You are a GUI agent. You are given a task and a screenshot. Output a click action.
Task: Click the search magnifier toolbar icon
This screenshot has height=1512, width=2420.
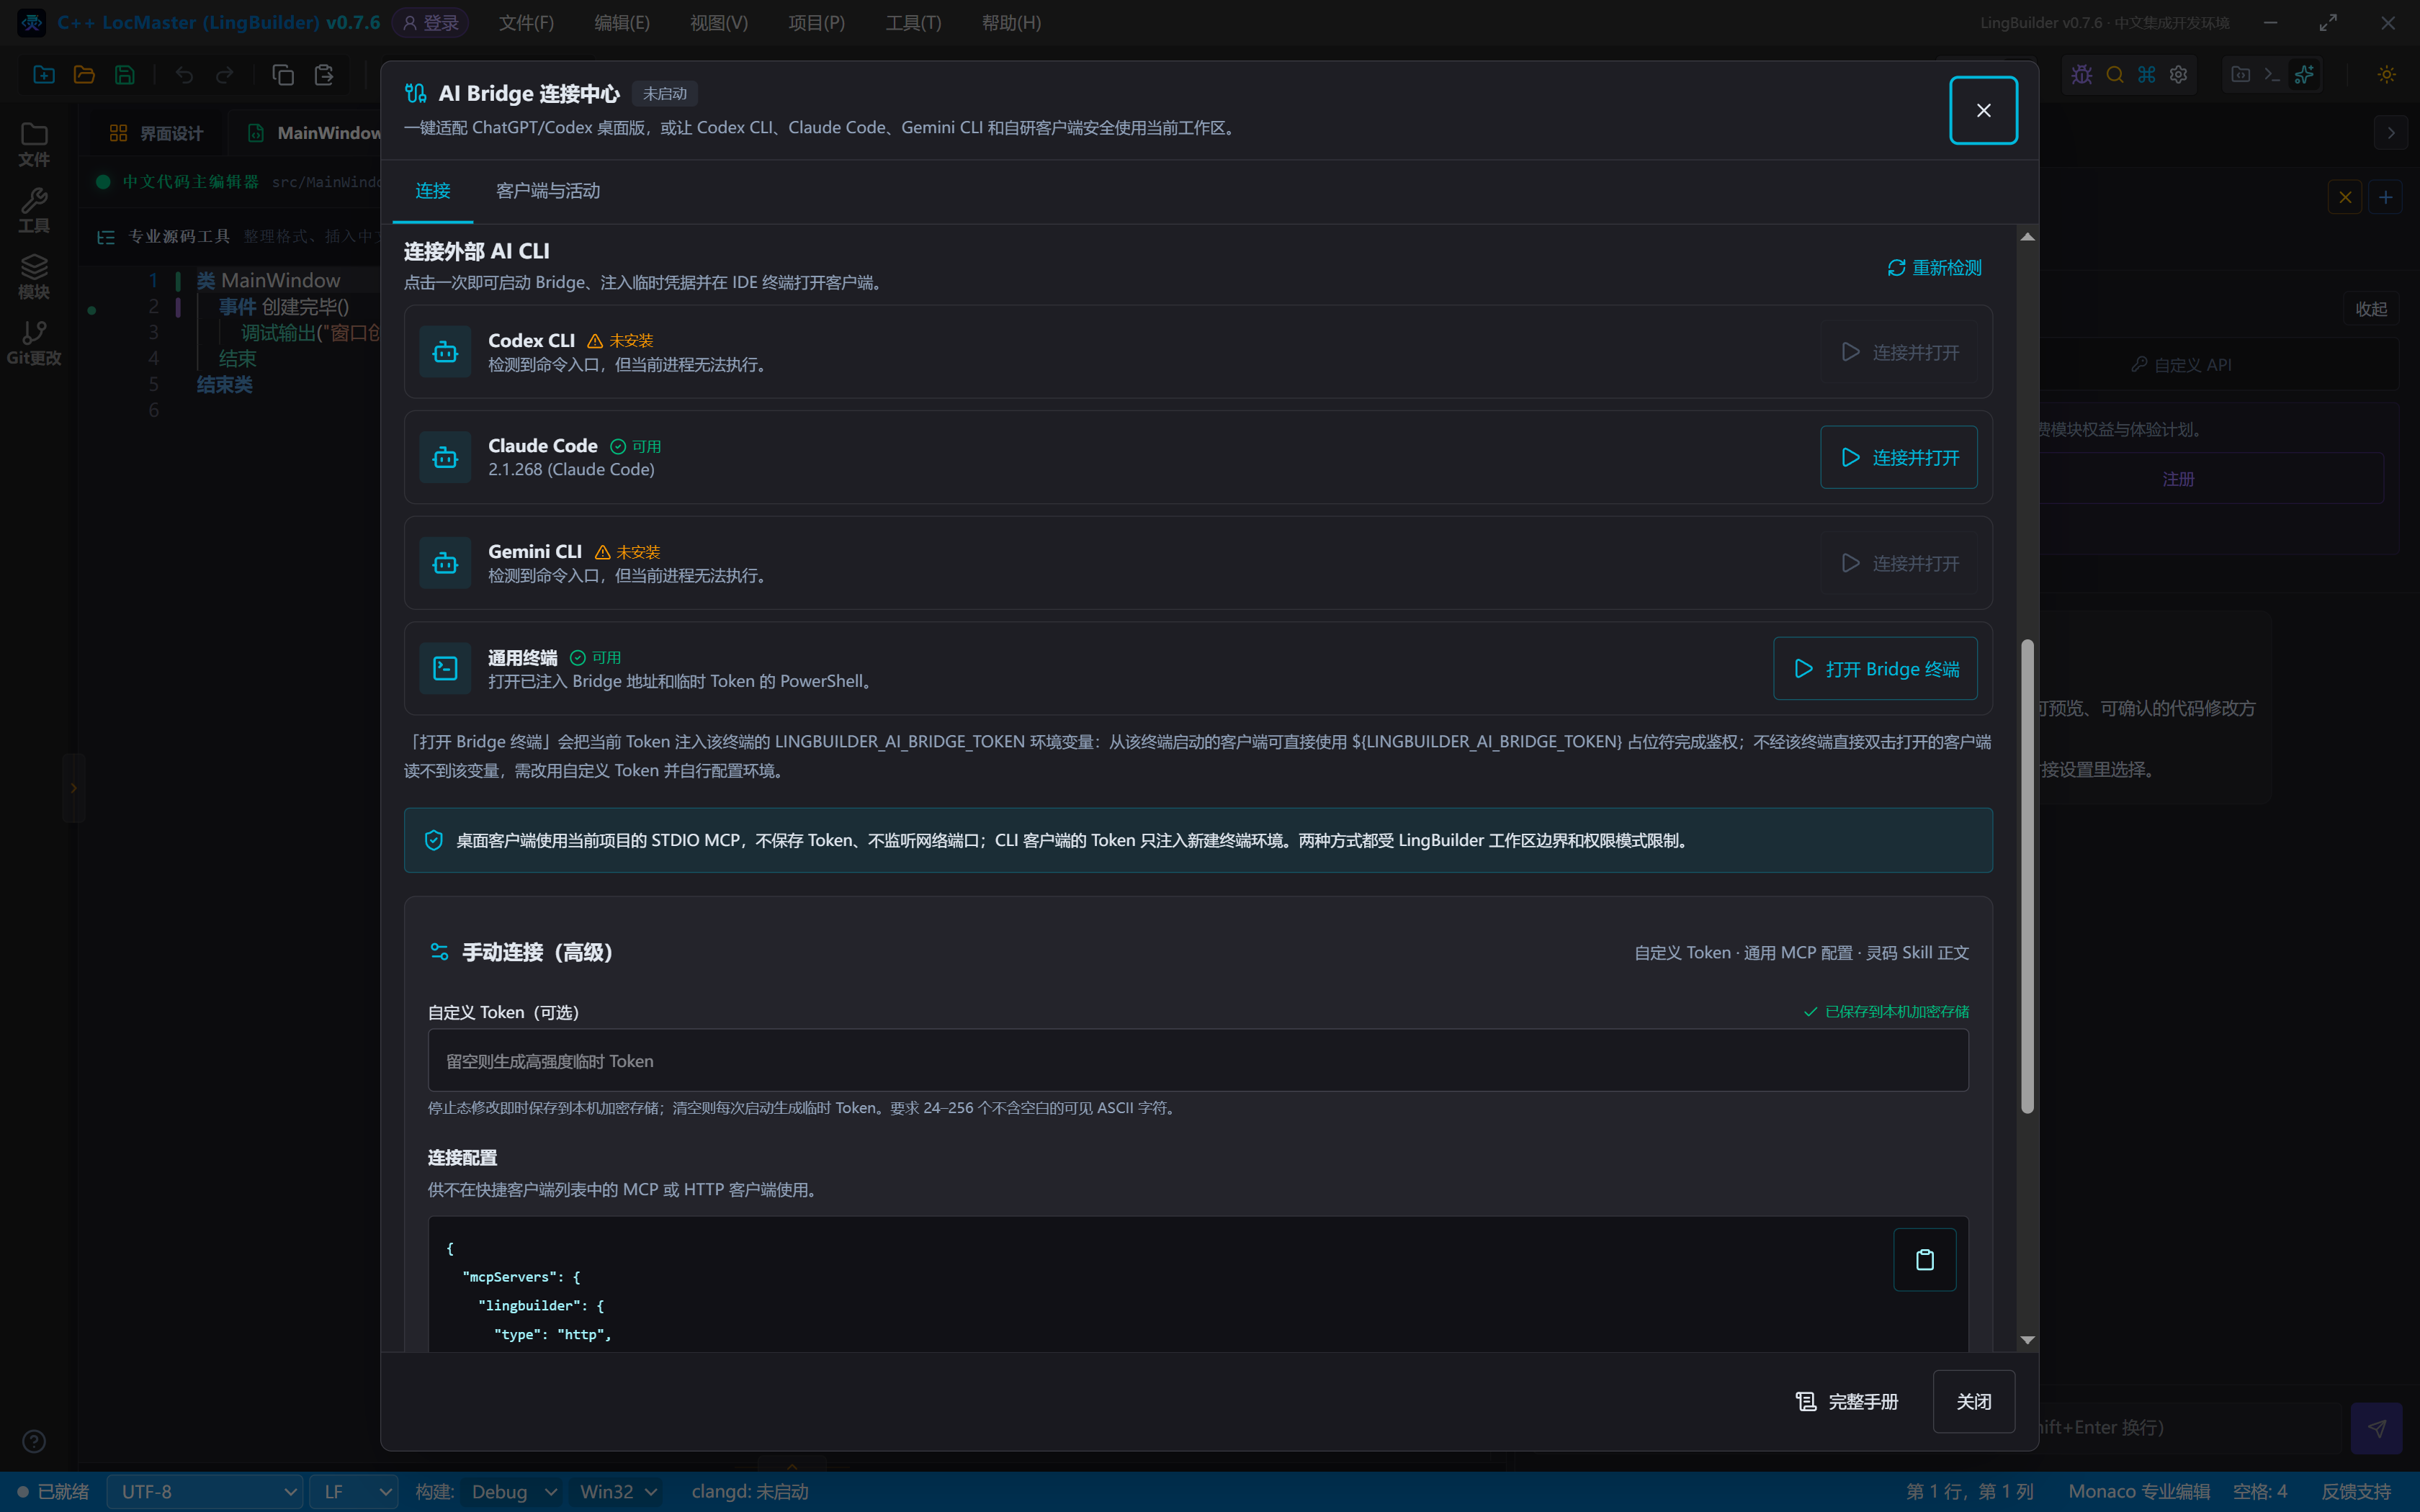click(x=2115, y=75)
